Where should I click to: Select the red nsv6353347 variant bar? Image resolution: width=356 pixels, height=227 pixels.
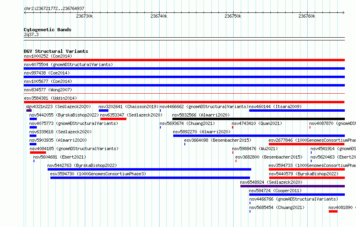113,119
